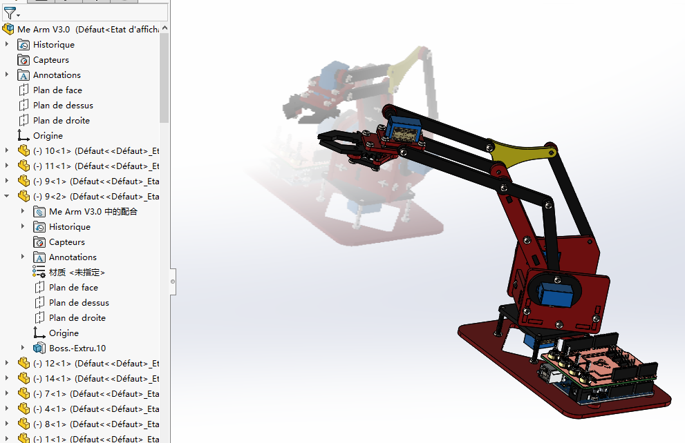685x443 pixels.
Task: Click part icon of component 12<1>
Action: tap(24, 363)
